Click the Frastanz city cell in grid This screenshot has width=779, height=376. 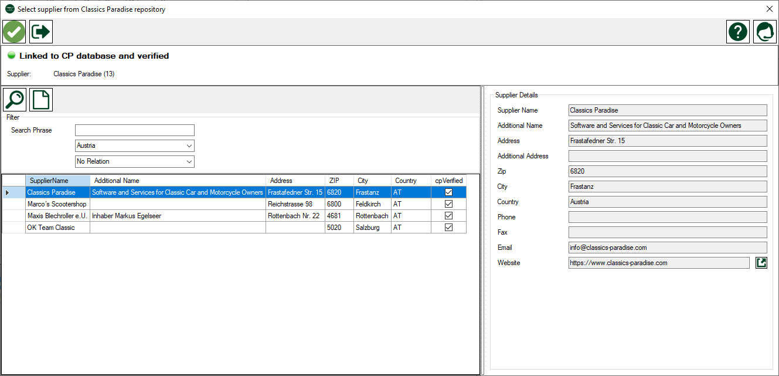[373, 192]
